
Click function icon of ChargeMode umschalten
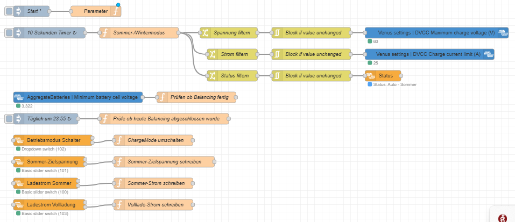click(119, 140)
